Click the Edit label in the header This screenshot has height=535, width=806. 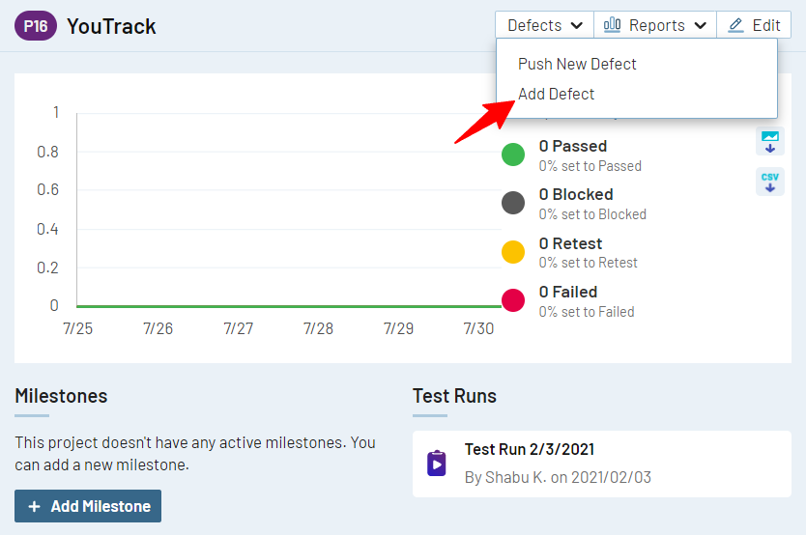pos(766,25)
